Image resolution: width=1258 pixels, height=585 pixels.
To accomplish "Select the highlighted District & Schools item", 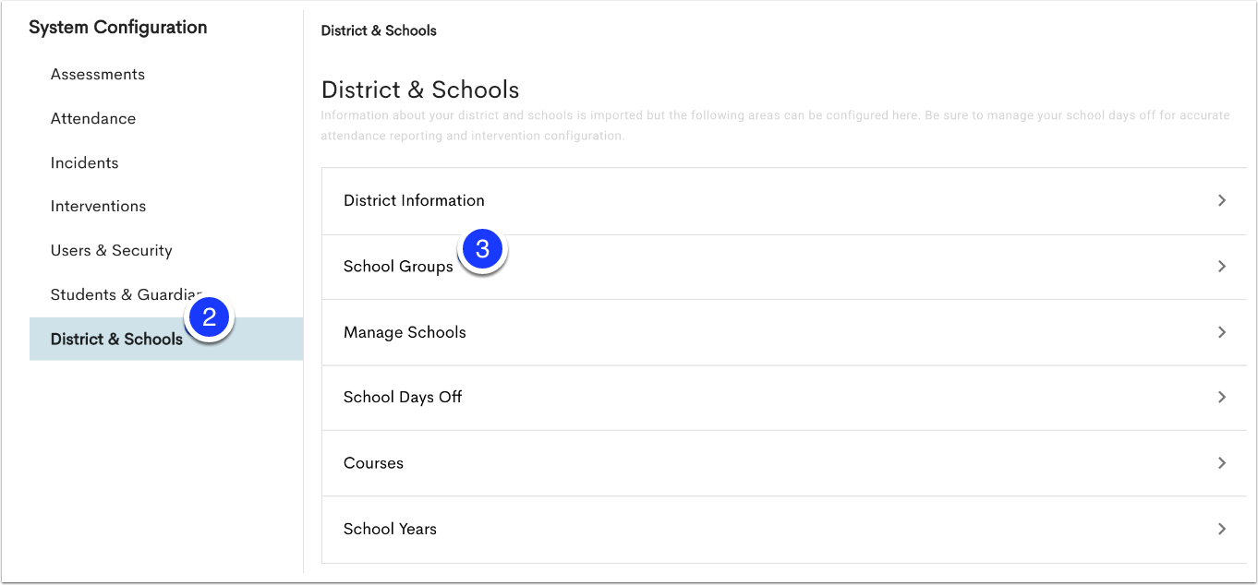I will [116, 340].
